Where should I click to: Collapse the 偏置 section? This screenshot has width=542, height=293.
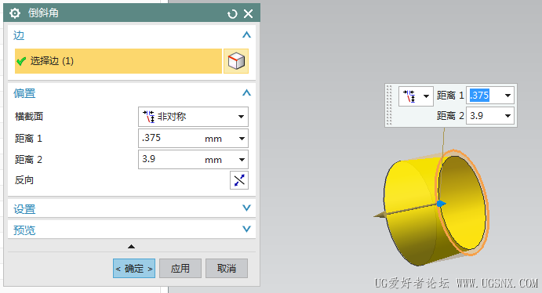pos(246,92)
